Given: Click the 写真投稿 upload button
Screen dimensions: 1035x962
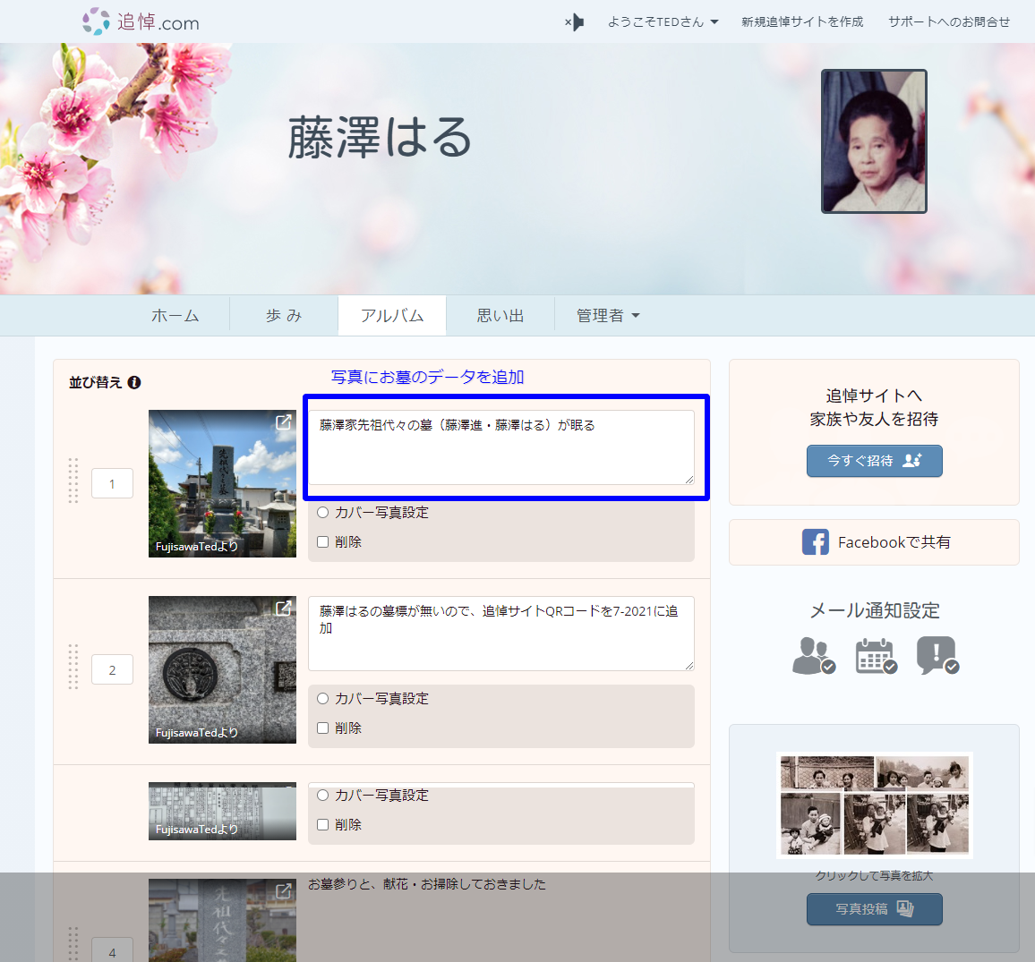Looking at the screenshot, I should (x=874, y=909).
